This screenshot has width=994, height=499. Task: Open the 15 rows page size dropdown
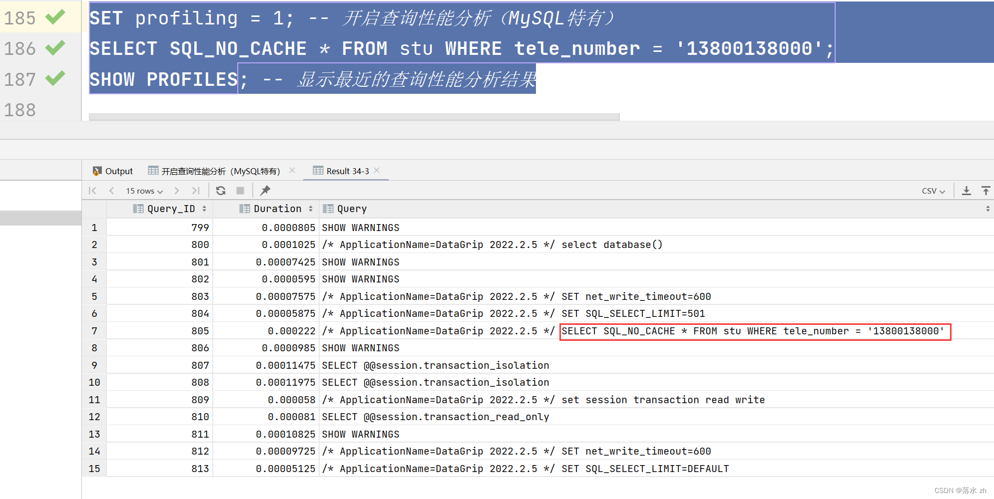point(144,191)
